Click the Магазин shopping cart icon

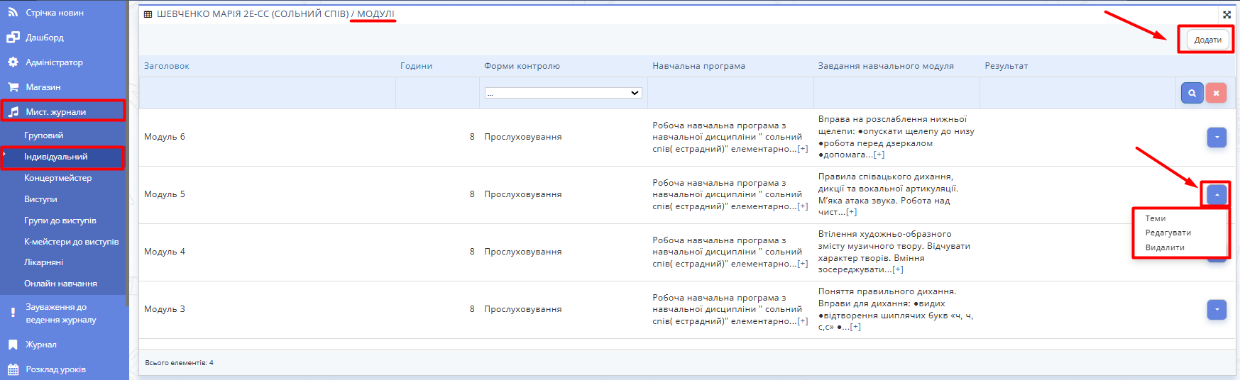(x=13, y=87)
